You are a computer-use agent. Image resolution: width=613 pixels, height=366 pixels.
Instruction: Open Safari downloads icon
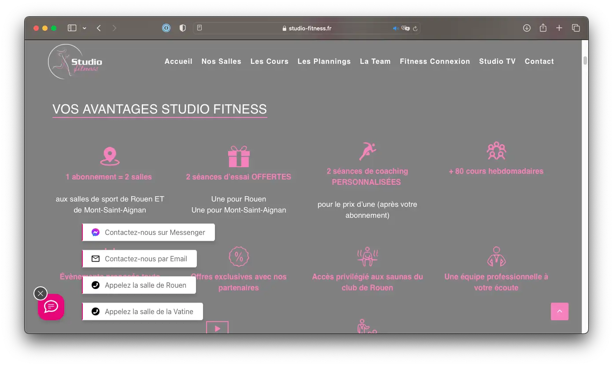[527, 28]
